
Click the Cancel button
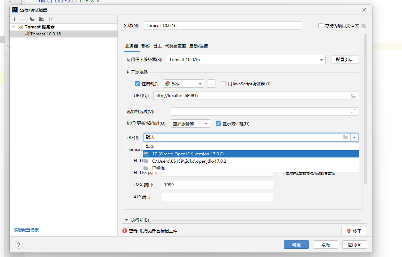point(326,245)
